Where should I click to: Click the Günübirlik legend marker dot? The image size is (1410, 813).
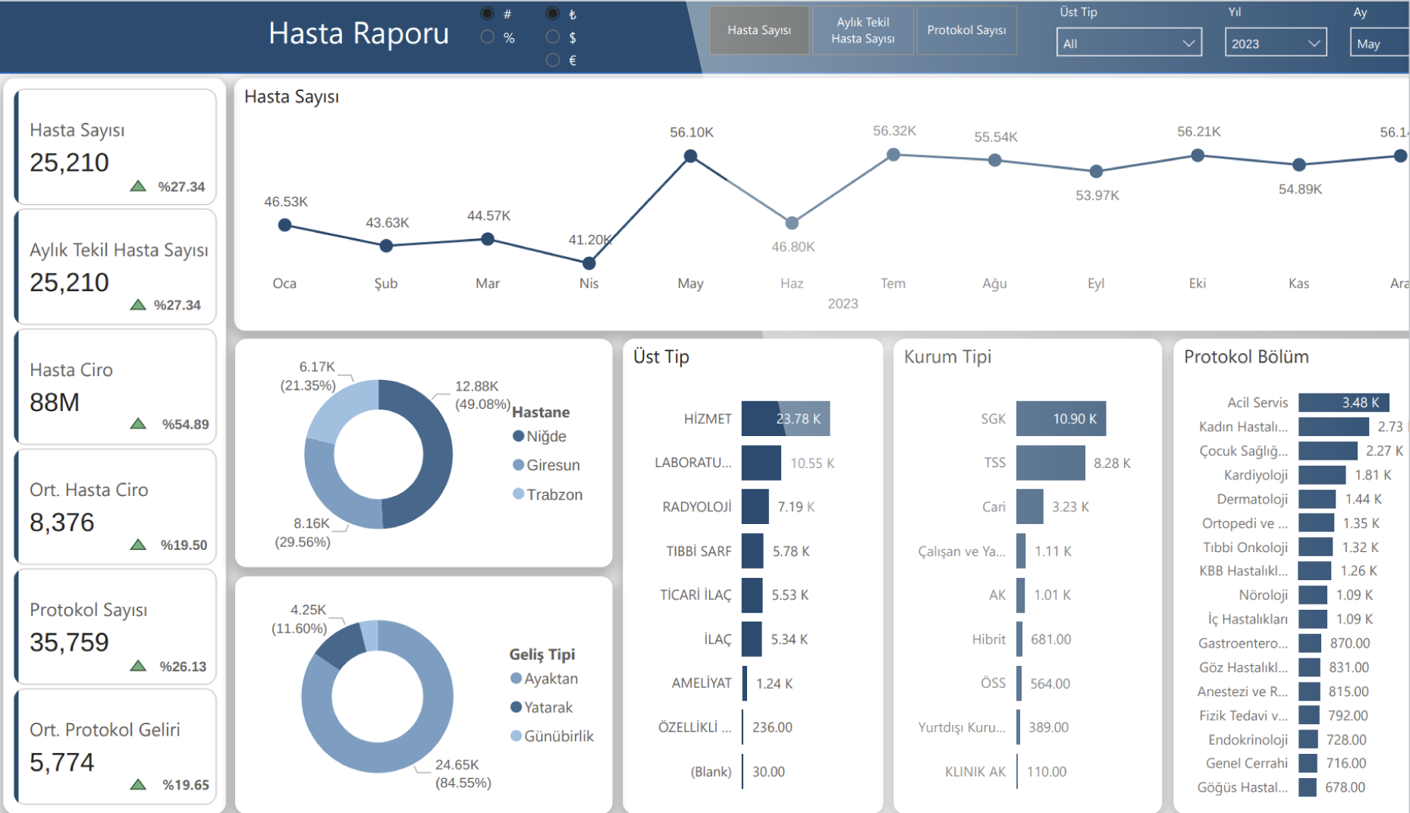coord(517,736)
